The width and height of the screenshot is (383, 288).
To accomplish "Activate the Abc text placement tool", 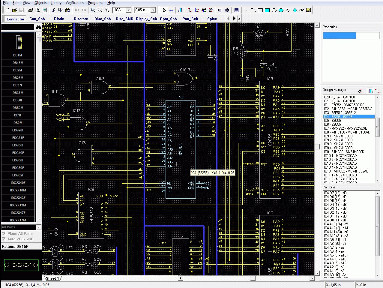I will (x=302, y=10).
